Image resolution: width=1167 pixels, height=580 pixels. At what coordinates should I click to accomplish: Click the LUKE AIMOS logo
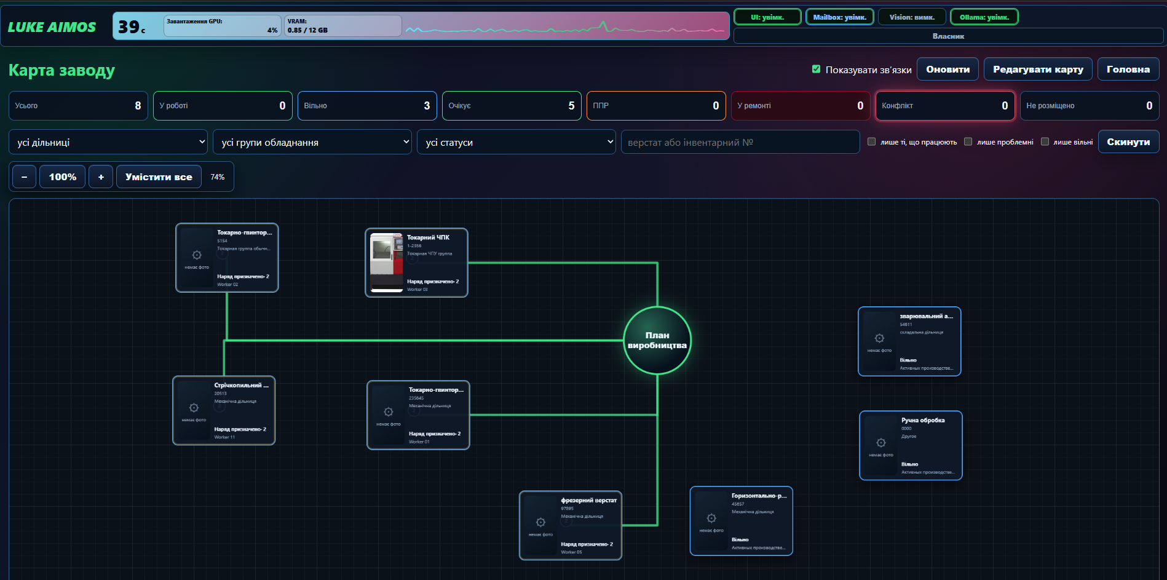pyautogui.click(x=52, y=27)
